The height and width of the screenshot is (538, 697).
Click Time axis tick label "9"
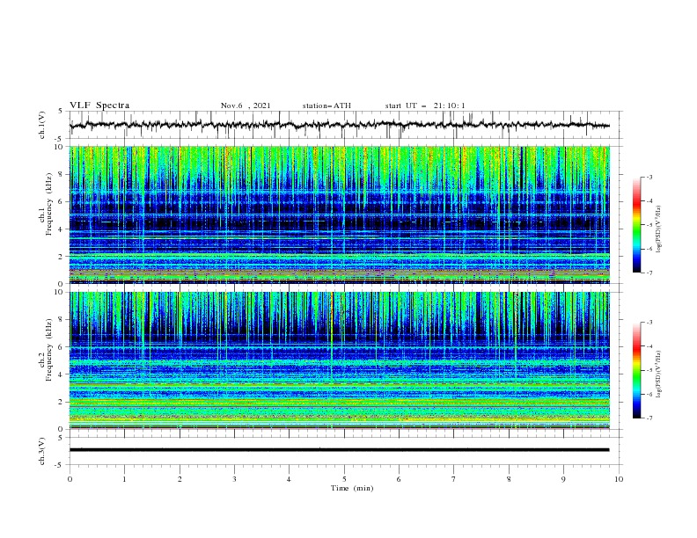click(563, 479)
